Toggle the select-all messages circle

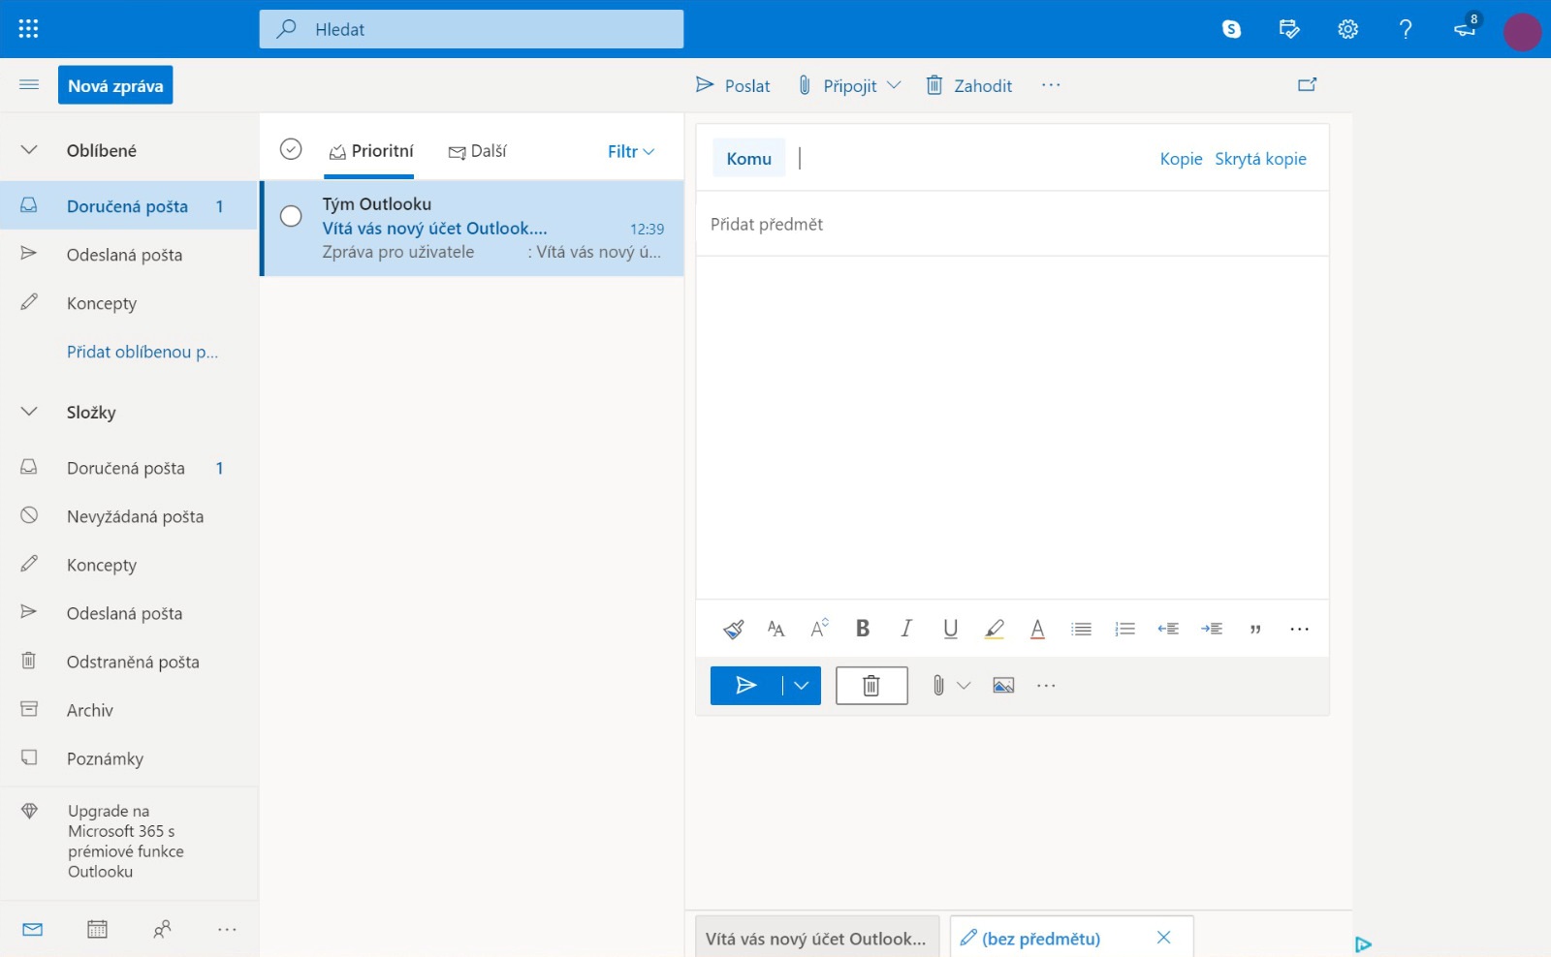(x=290, y=150)
